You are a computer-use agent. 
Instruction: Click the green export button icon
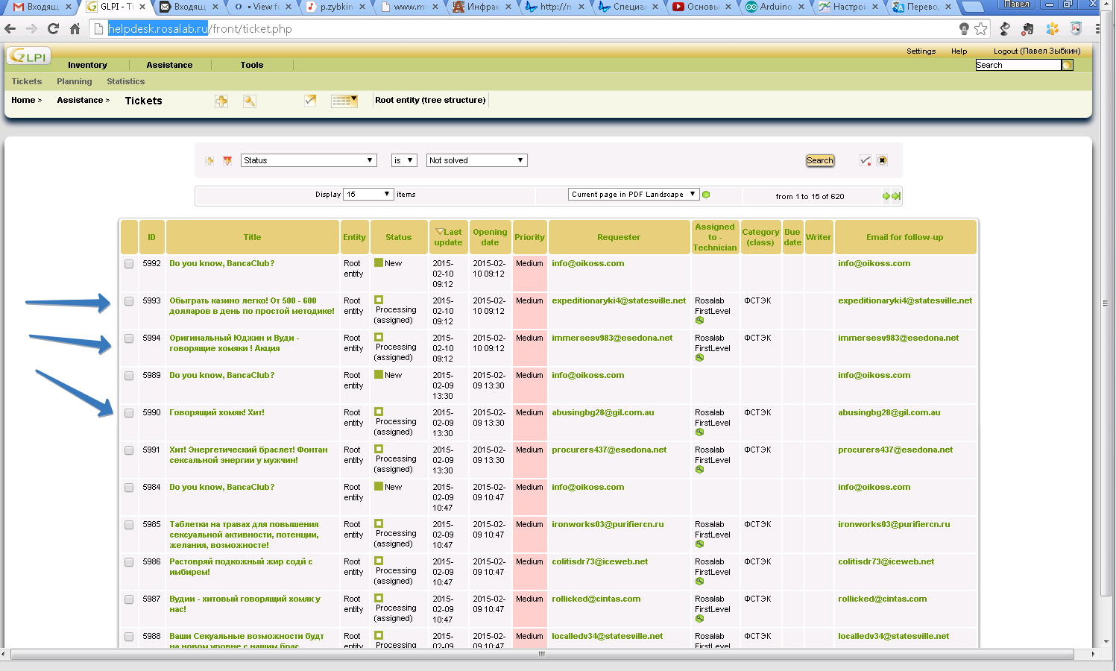[x=706, y=195]
